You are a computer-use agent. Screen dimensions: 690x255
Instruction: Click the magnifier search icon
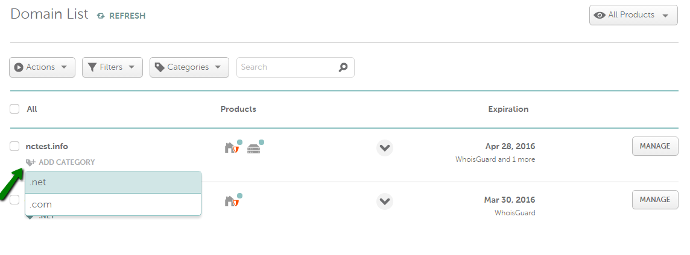pyautogui.click(x=343, y=67)
